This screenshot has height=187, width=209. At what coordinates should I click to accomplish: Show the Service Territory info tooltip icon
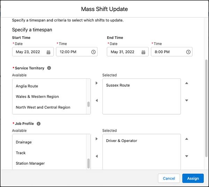49,68
